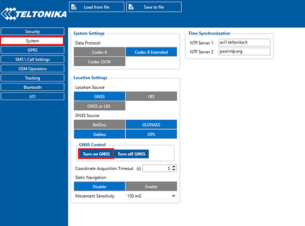Click the Teltonika logo
The image size is (305, 226).
[x=34, y=14]
